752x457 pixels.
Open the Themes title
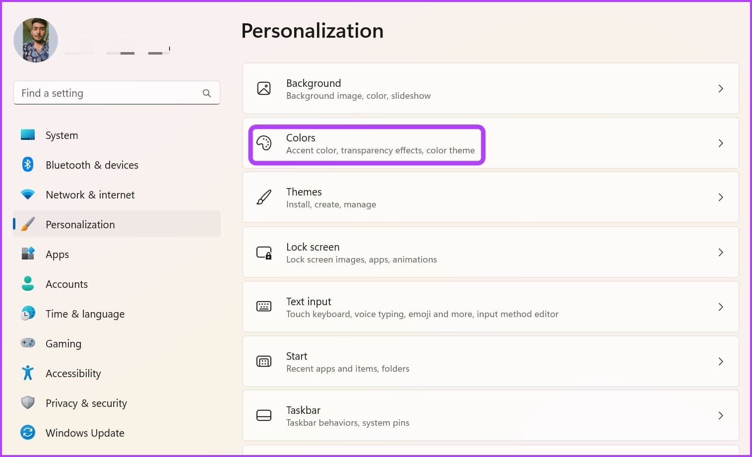(x=304, y=192)
